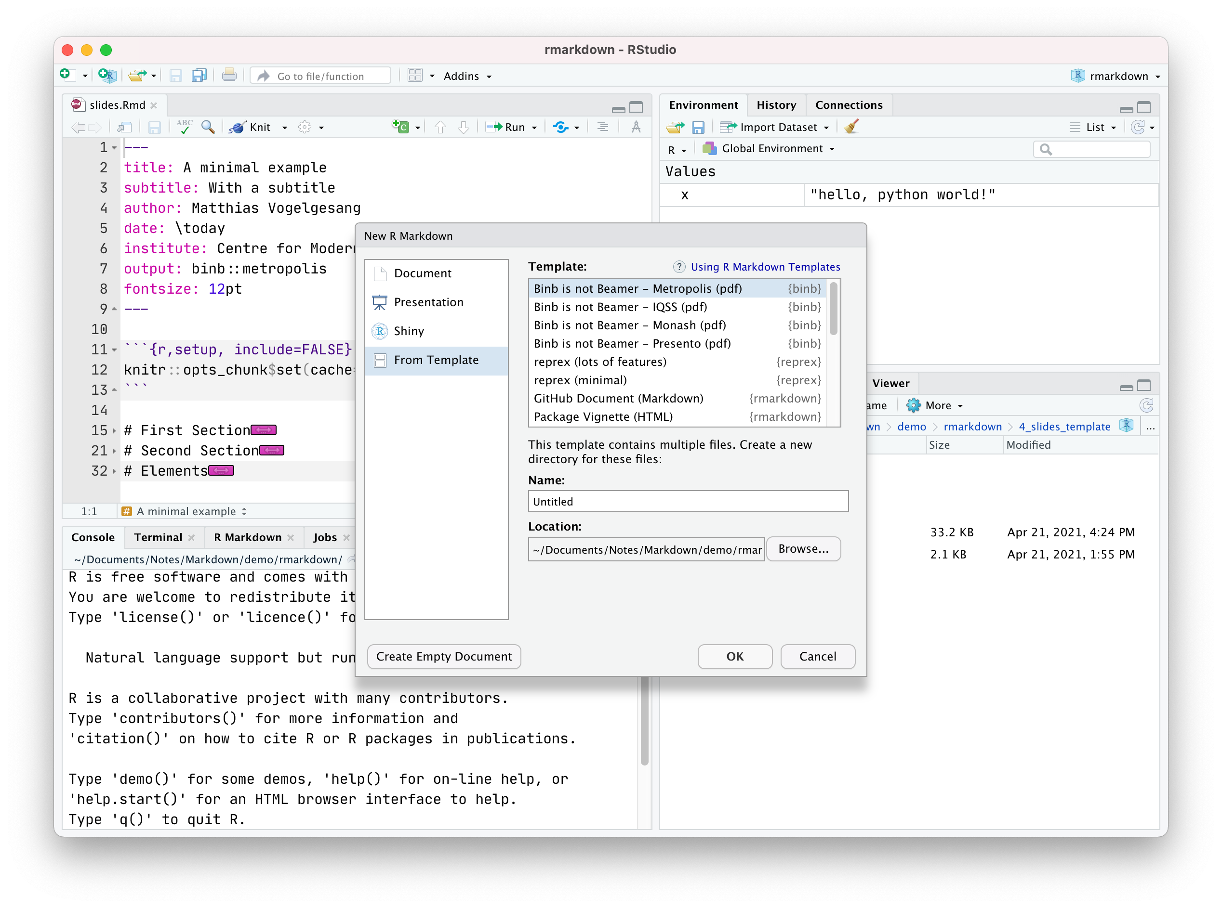Go to next chunk with down arrow

pos(464,127)
